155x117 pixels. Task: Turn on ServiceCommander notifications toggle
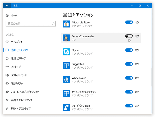pos(129,36)
